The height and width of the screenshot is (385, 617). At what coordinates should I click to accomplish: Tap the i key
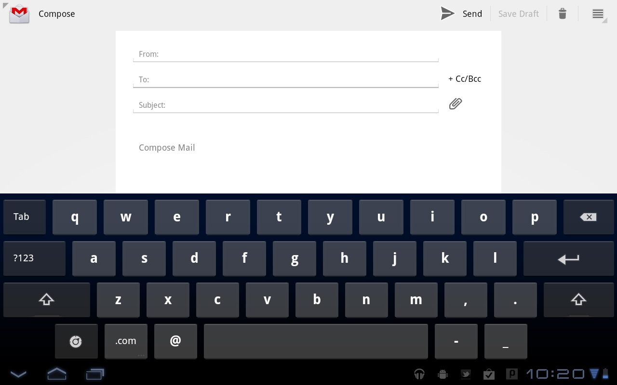(x=432, y=217)
